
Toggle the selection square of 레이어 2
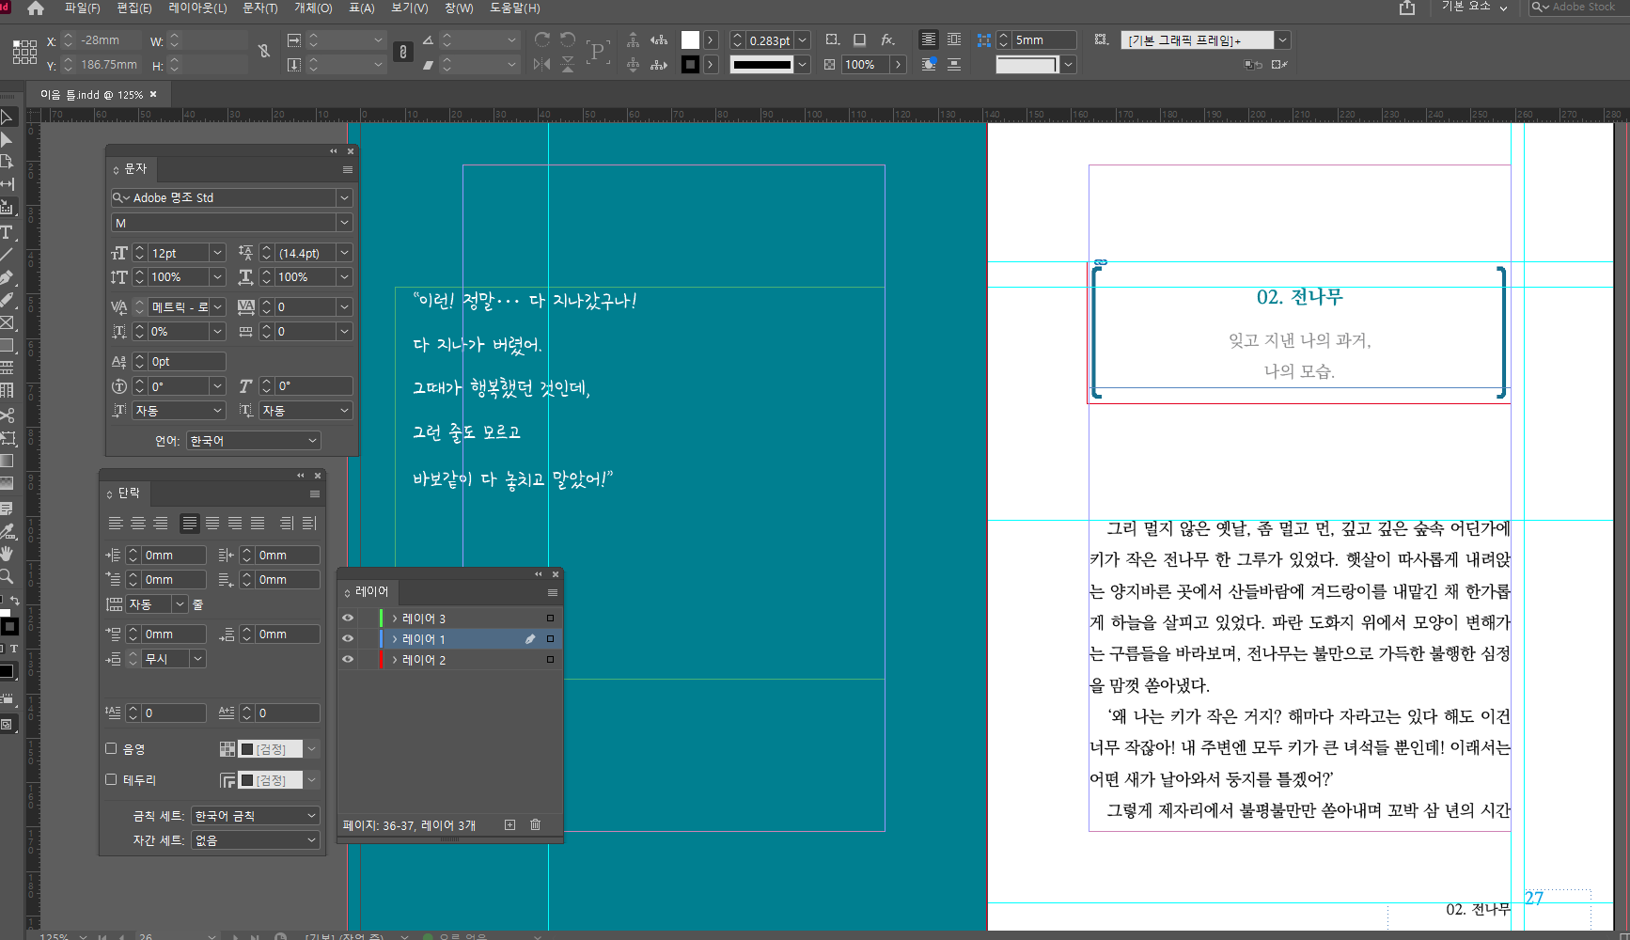coord(550,659)
